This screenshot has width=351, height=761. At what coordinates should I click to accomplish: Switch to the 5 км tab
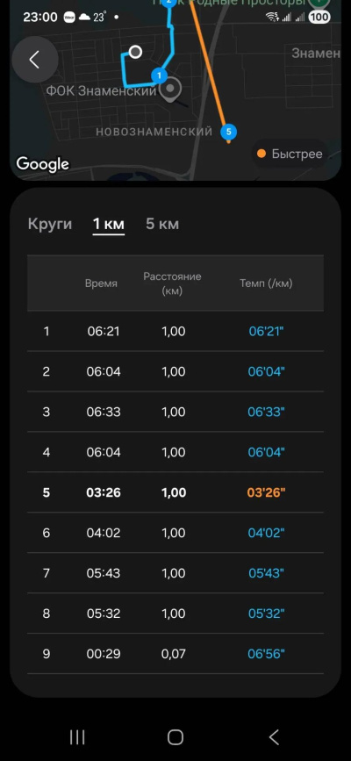(x=162, y=224)
